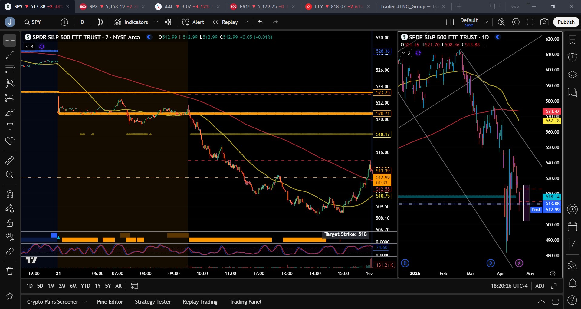Viewport: 581px width, 309px height.
Task: Publish the chart idea
Action: click(x=566, y=22)
